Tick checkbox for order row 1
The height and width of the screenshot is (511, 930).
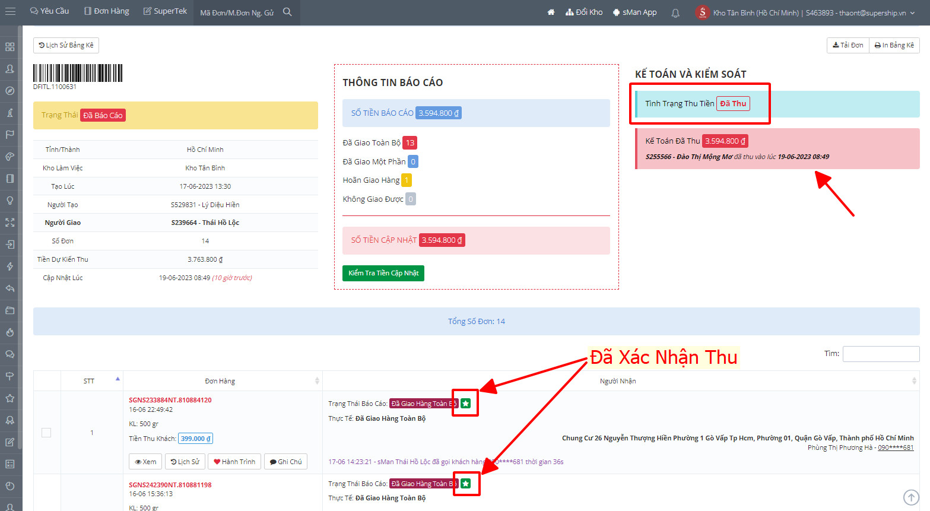[46, 433]
